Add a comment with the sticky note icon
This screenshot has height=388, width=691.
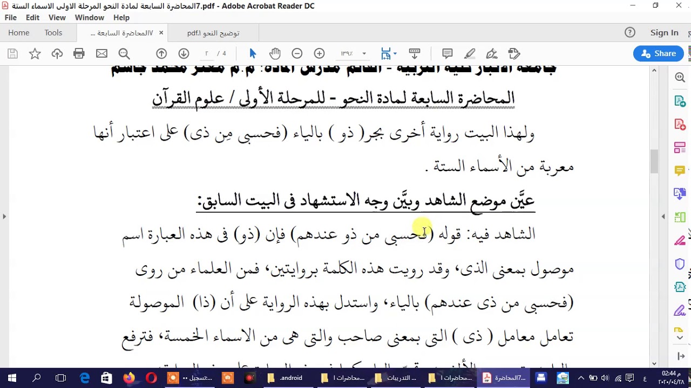pyautogui.click(x=448, y=53)
